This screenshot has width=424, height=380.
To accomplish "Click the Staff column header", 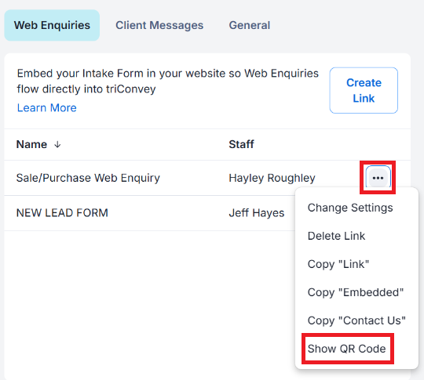I will (x=242, y=144).
